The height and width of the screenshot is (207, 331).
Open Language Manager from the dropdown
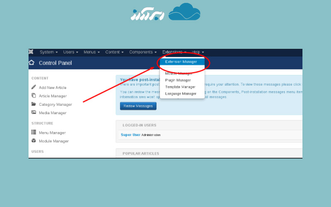click(180, 94)
